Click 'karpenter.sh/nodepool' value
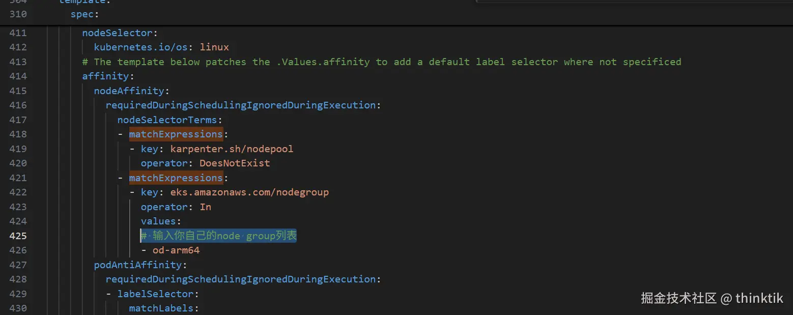793x315 pixels. 232,149
